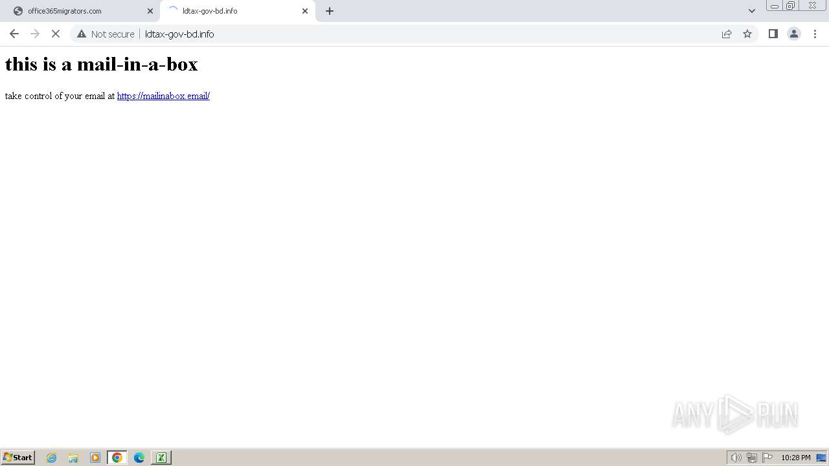Expand the tab search dropdown
Image resolution: width=829 pixels, height=466 pixels.
point(751,11)
